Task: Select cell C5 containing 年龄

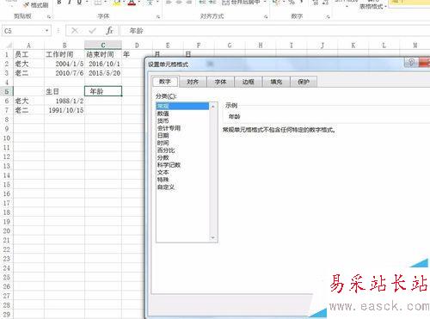Action: click(103, 91)
